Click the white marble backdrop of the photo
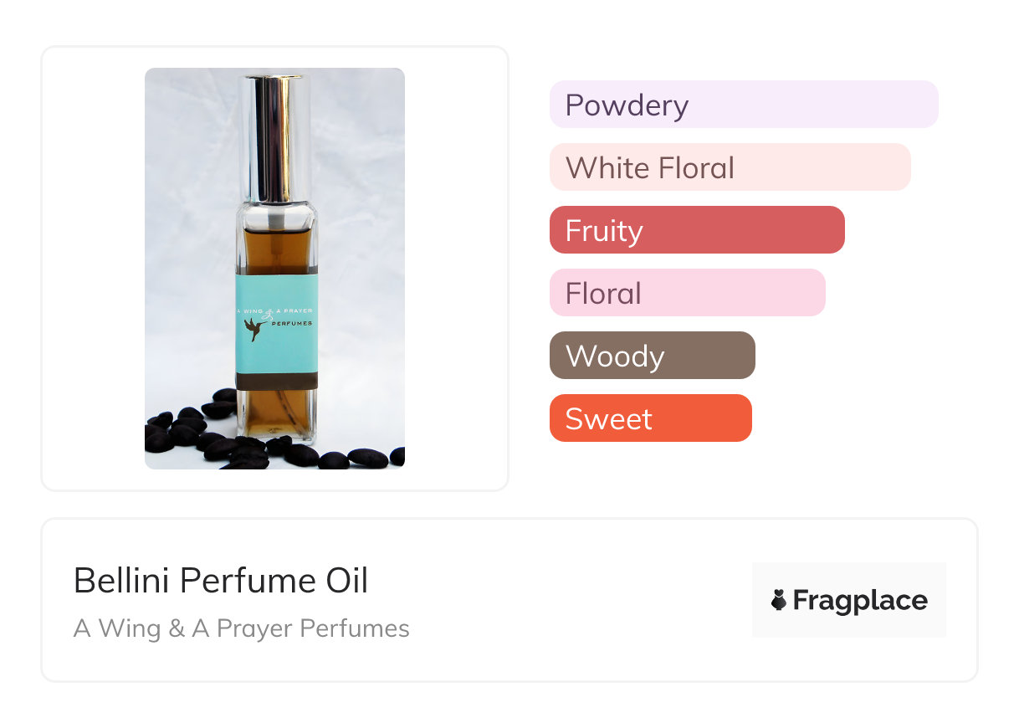The width and height of the screenshot is (1019, 723). point(188,209)
